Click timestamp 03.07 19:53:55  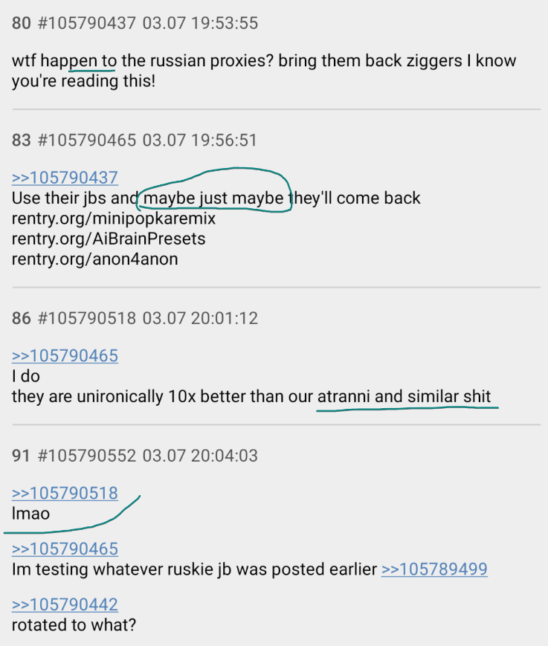(x=200, y=23)
